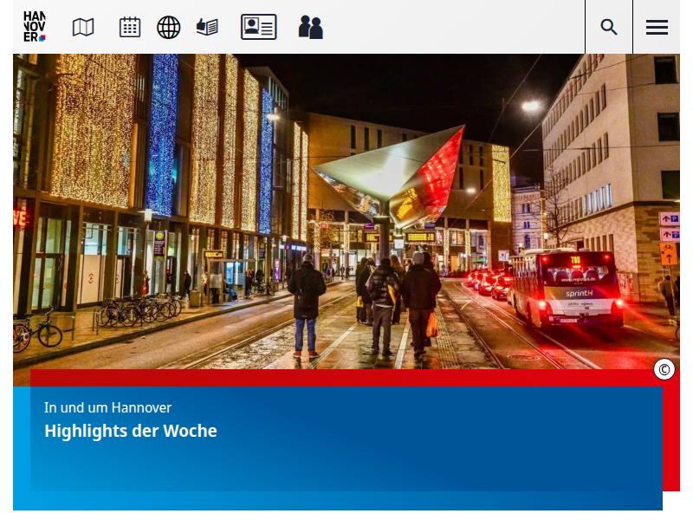Click the night street hero photo
The height and width of the screenshot is (520, 693).
346,217
